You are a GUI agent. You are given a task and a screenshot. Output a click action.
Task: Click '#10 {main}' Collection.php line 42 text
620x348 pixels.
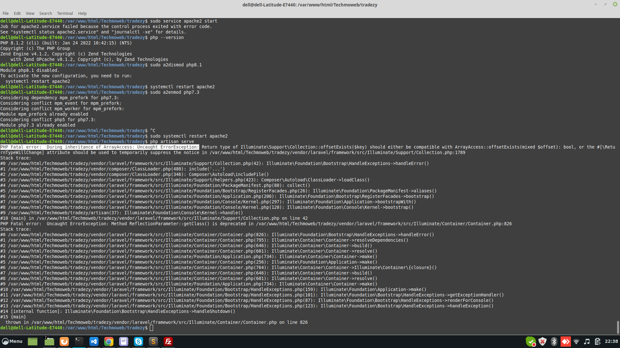pyautogui.click(x=154, y=218)
